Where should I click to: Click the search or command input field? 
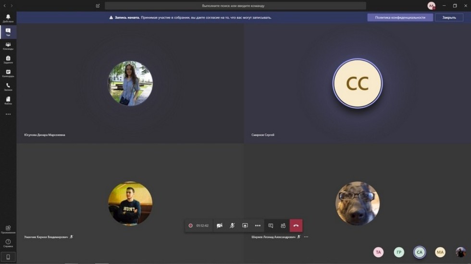pyautogui.click(x=235, y=6)
